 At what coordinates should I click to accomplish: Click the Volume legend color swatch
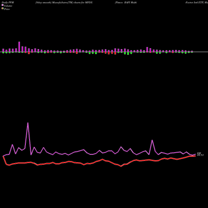tap(2, 5)
